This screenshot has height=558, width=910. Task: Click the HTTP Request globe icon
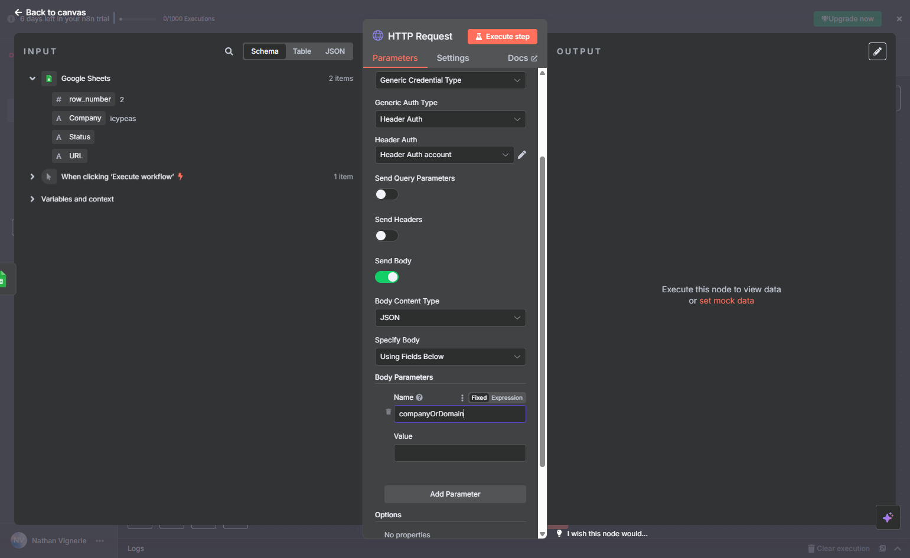point(378,36)
